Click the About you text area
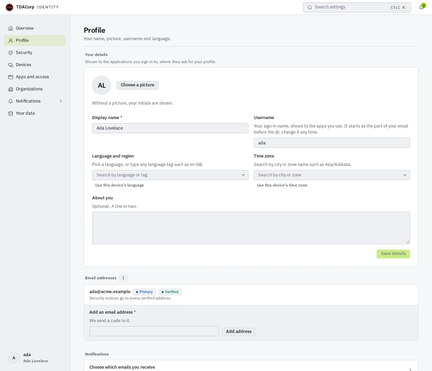This screenshot has height=371, width=432. point(251,228)
